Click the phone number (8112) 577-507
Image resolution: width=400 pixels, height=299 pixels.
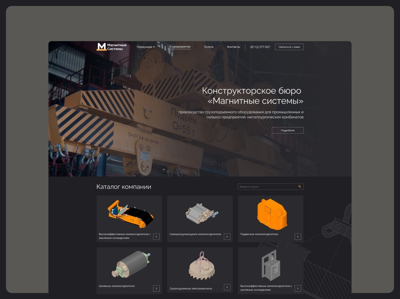point(260,47)
